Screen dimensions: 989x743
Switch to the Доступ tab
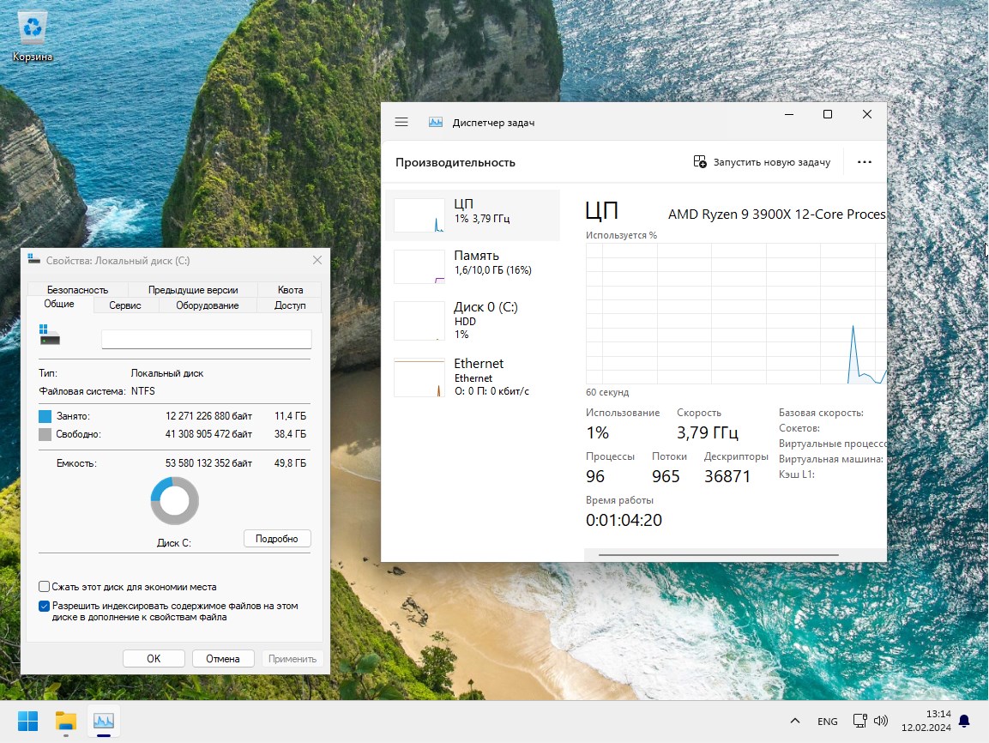point(290,305)
